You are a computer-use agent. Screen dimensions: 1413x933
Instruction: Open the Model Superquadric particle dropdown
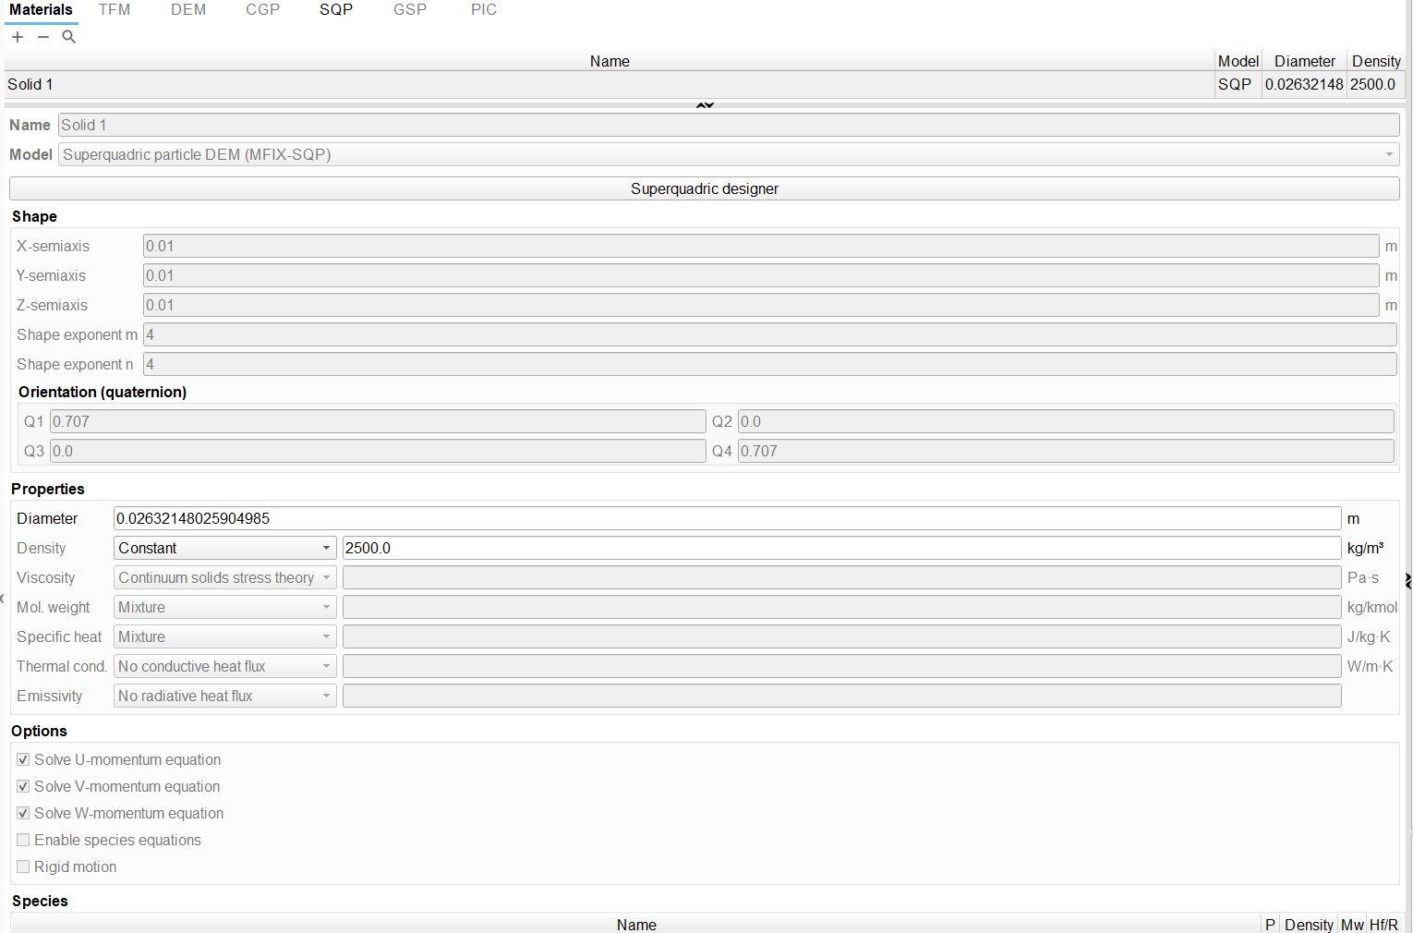pyautogui.click(x=728, y=154)
